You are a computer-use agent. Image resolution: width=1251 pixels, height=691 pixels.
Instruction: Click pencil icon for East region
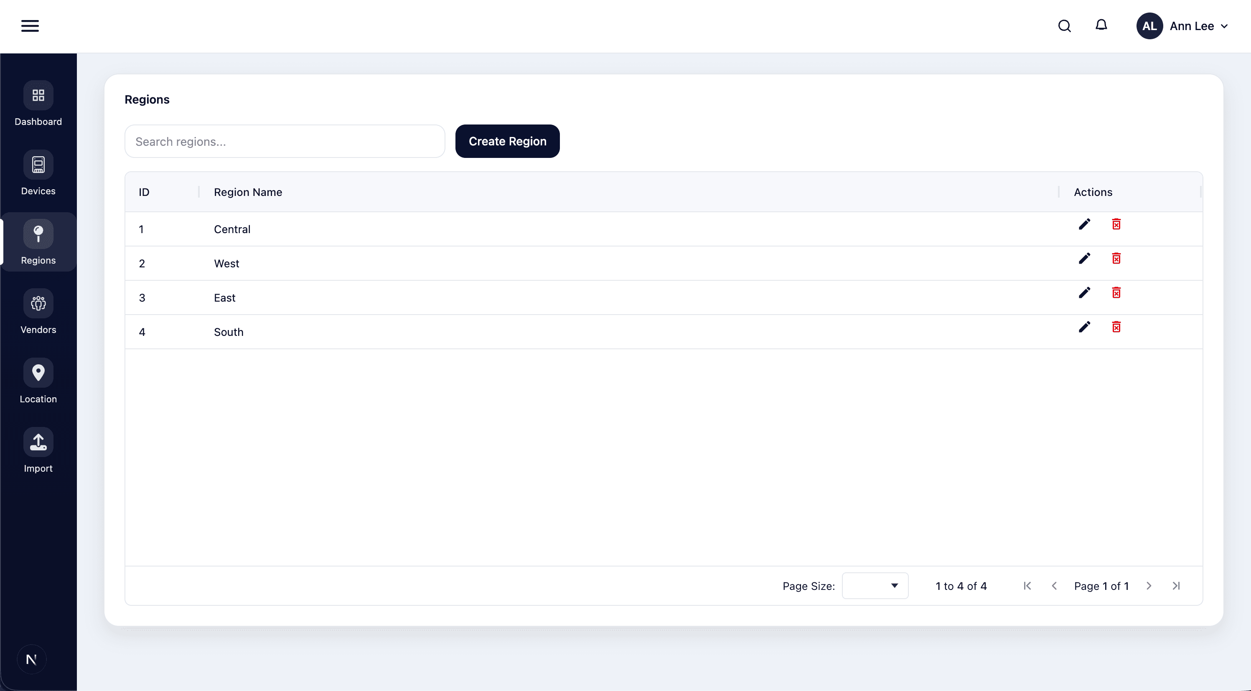[1084, 292]
